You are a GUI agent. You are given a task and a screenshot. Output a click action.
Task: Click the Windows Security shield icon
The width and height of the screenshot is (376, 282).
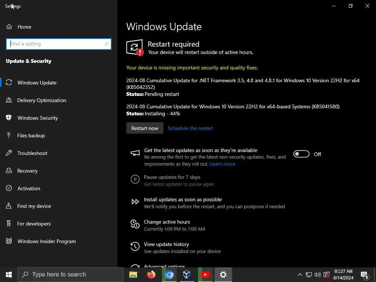(9, 117)
